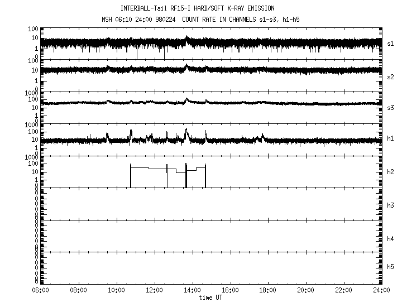The height and width of the screenshot is (307, 402).
Task: Click the 20:00 time axis tick label
Action: [x=306, y=290]
